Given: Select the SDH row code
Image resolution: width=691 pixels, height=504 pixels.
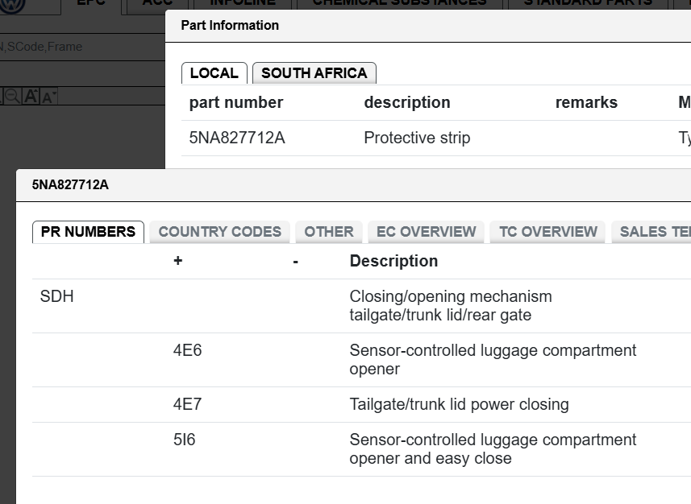Looking at the screenshot, I should click(57, 296).
